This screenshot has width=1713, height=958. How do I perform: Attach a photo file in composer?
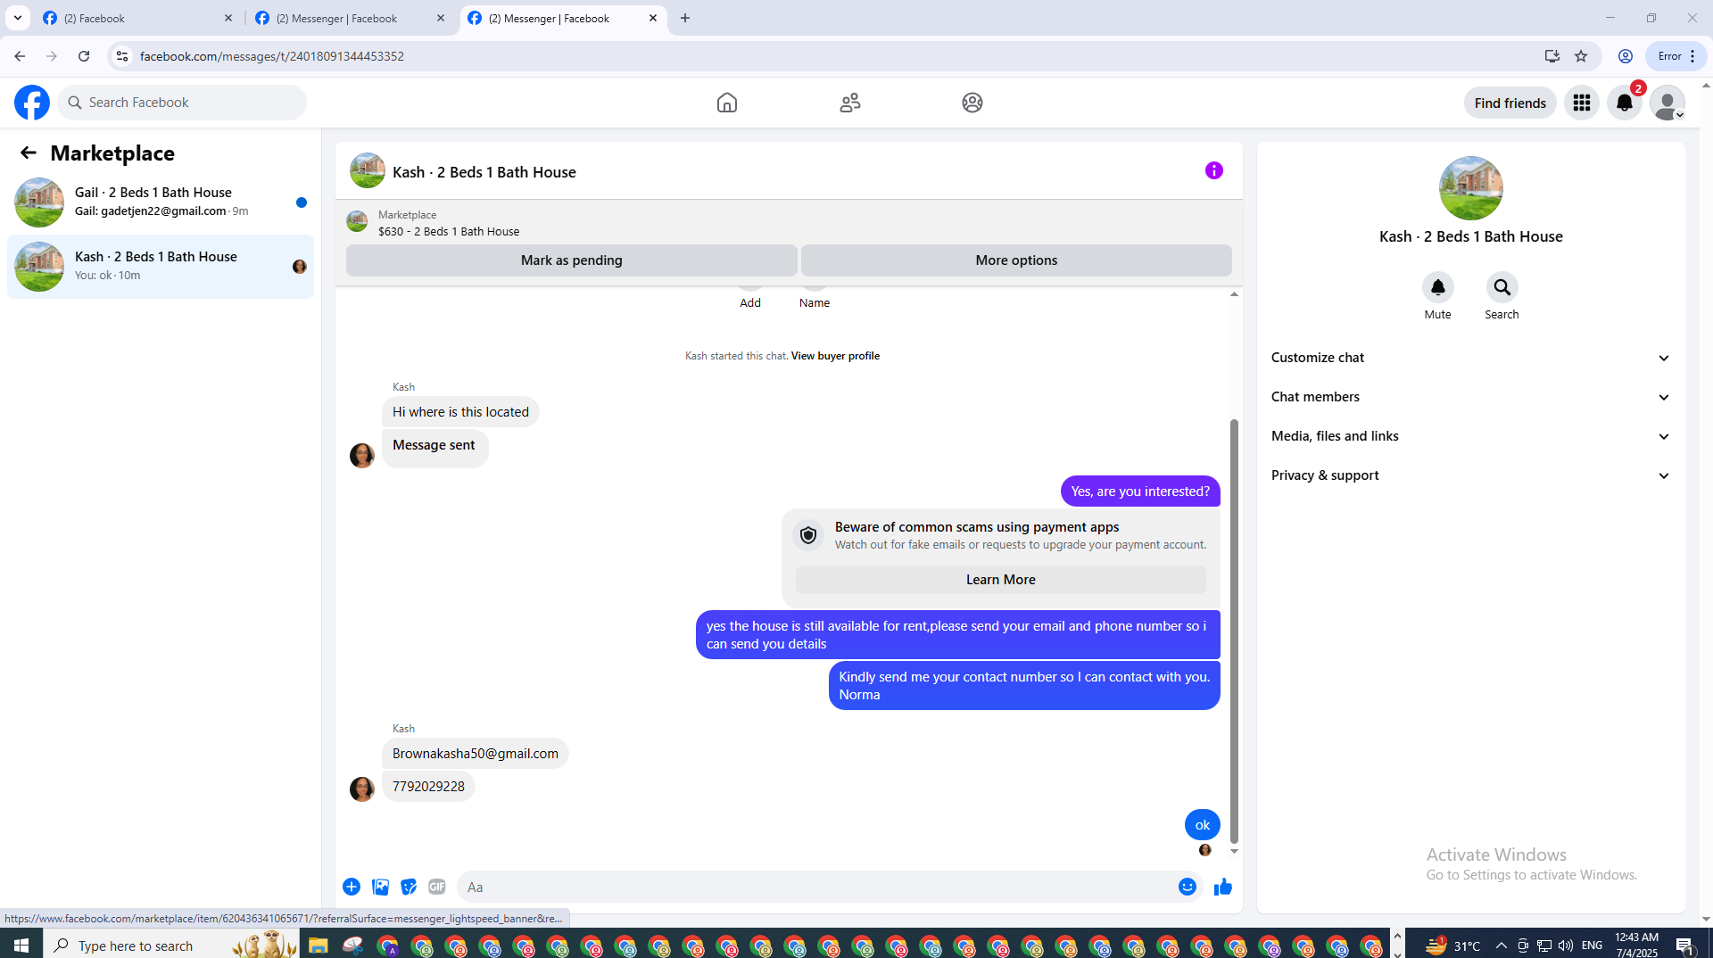(380, 887)
